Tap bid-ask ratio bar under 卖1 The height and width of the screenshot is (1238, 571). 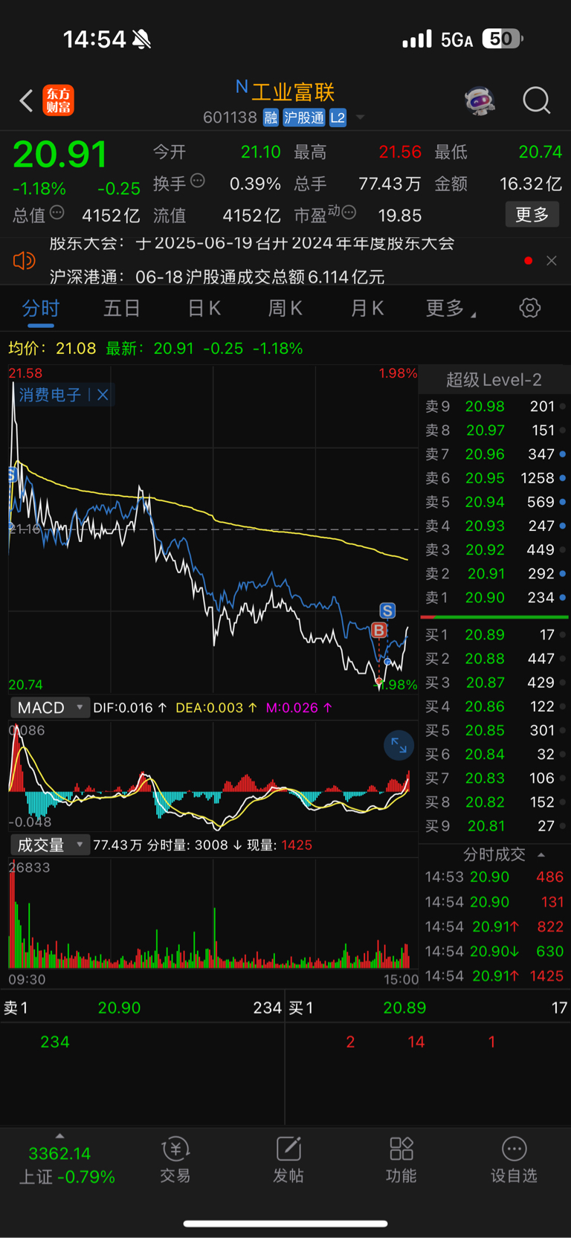click(x=494, y=617)
